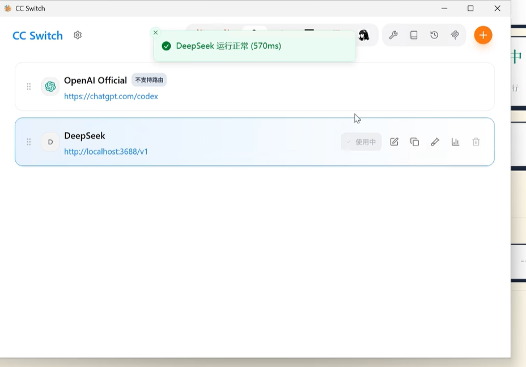Select the DeepSeek provider name
The image size is (526, 367).
coord(84,136)
